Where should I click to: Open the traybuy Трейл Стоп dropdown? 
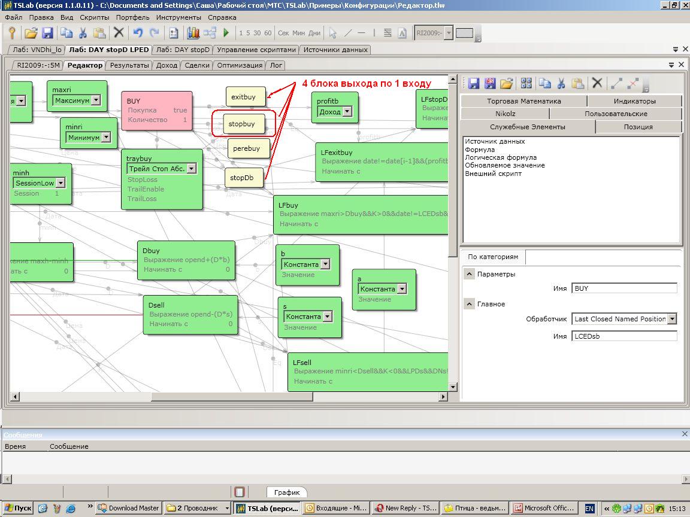click(x=191, y=169)
